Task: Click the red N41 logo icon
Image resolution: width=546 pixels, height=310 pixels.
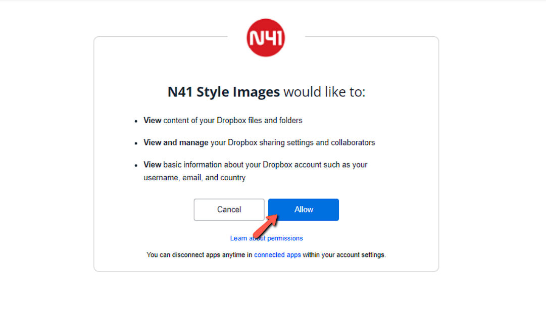Action: pyautogui.click(x=266, y=37)
